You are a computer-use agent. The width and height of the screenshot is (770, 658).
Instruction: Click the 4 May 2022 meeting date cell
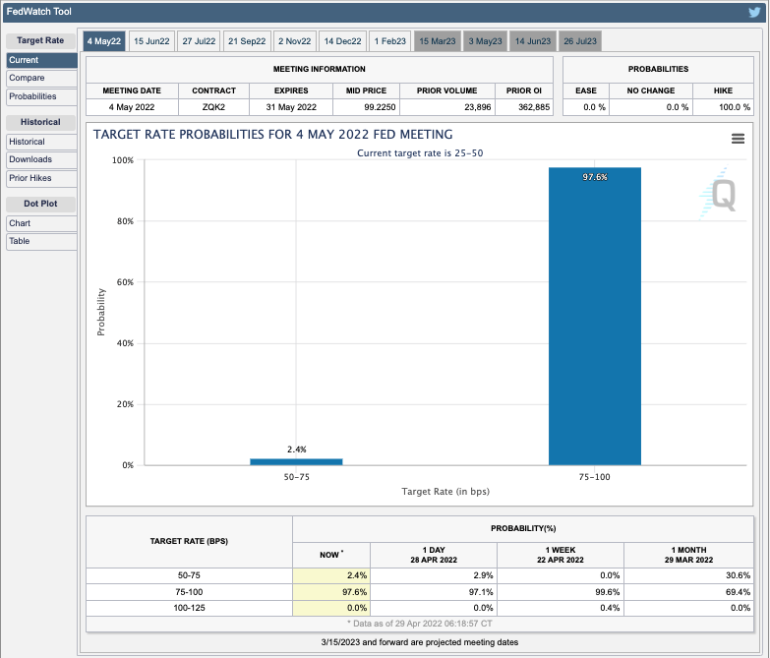(x=132, y=107)
